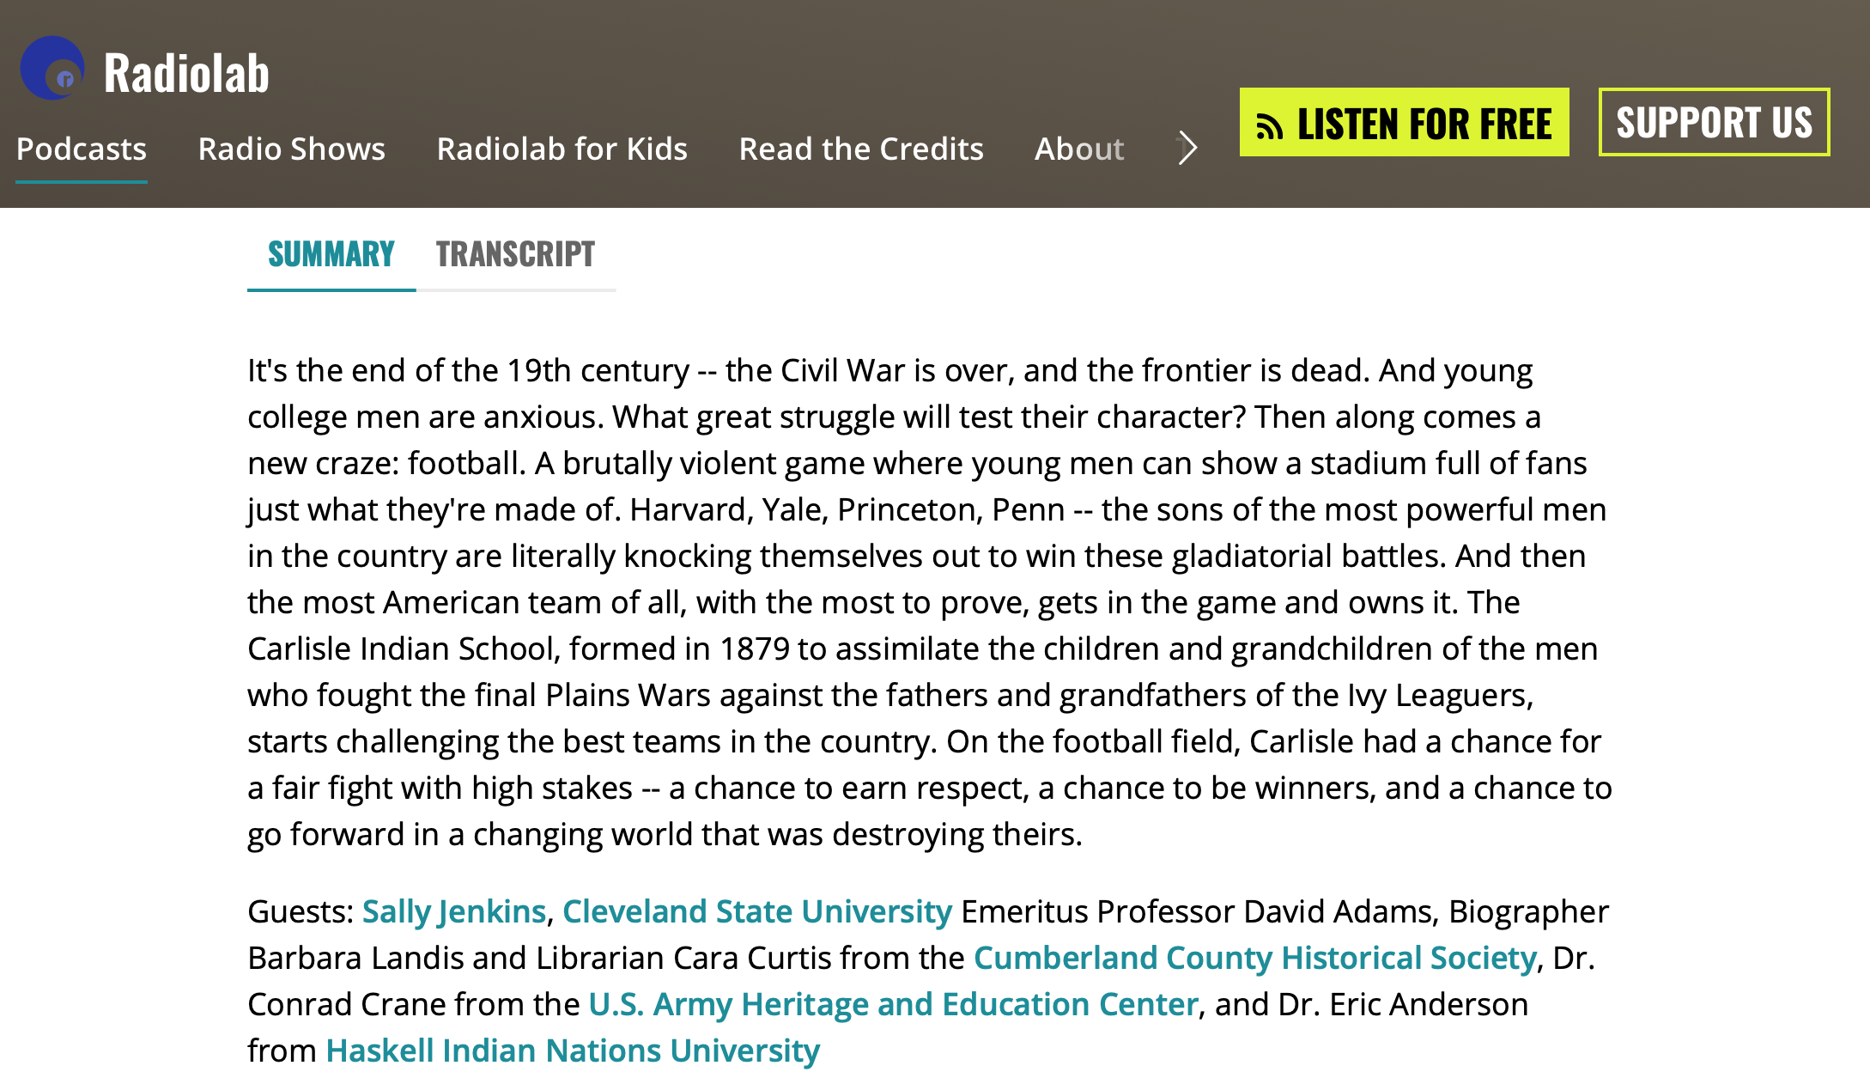Click the Support Us button
Screen dimensions: 1870x1084
tap(1714, 123)
